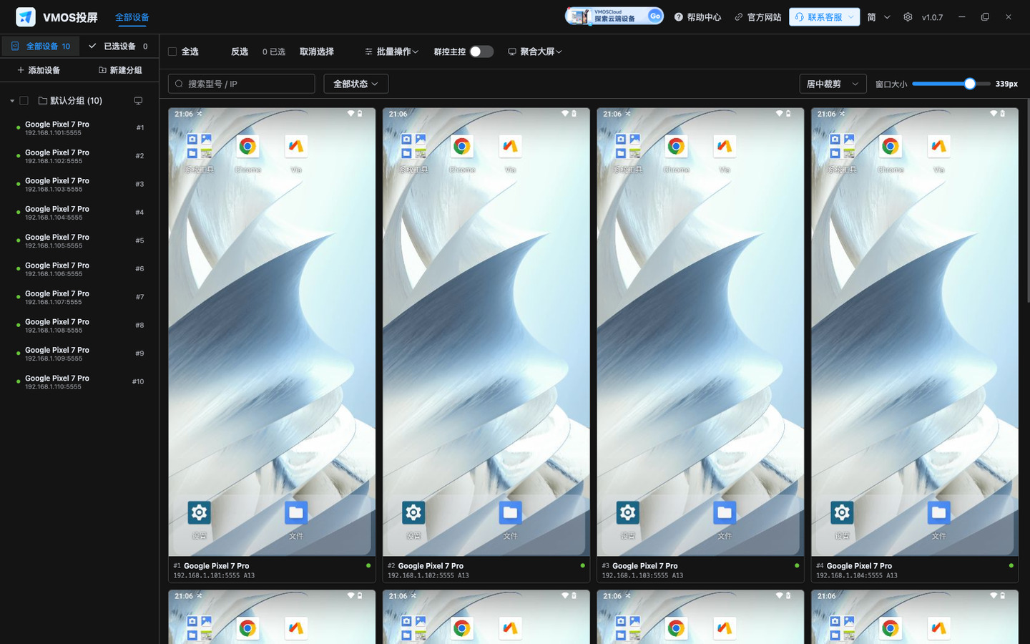This screenshot has width=1030, height=644.
Task: Click the 搜索型号 / IP search field
Action: (241, 84)
